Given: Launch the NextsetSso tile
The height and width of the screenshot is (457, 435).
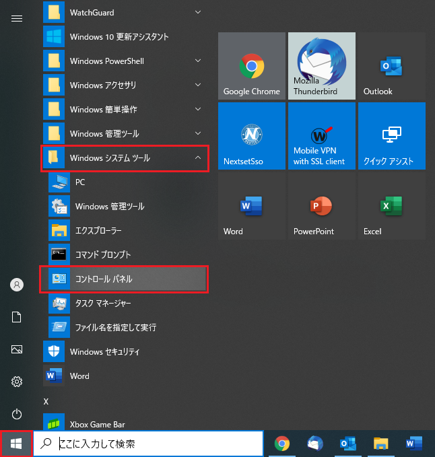Looking at the screenshot, I should 251,136.
